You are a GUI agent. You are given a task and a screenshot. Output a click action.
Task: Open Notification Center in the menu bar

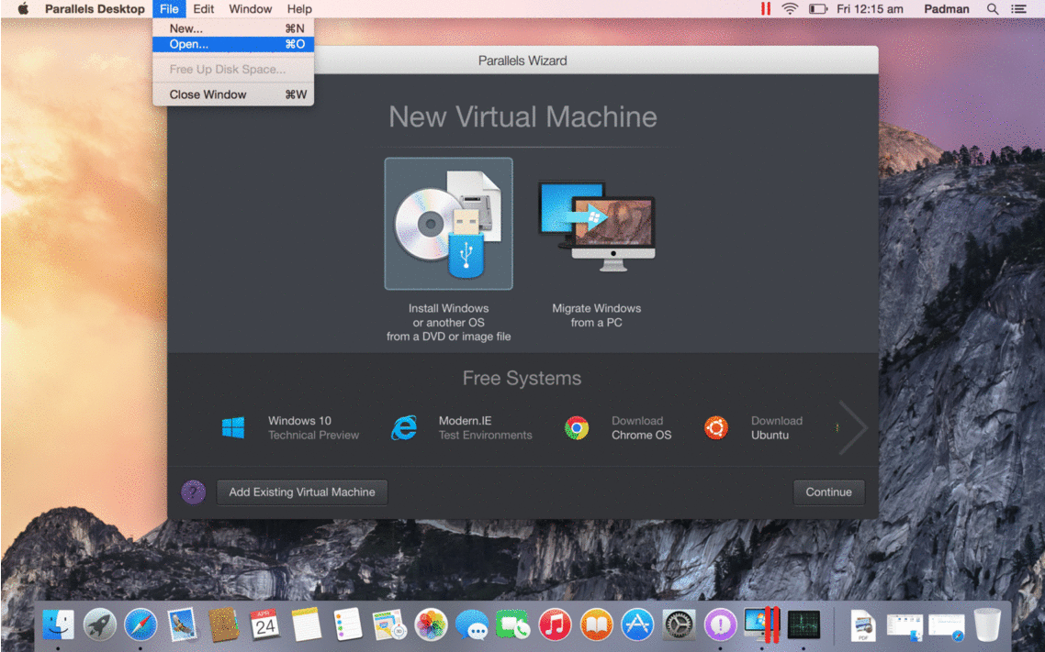(x=1018, y=8)
